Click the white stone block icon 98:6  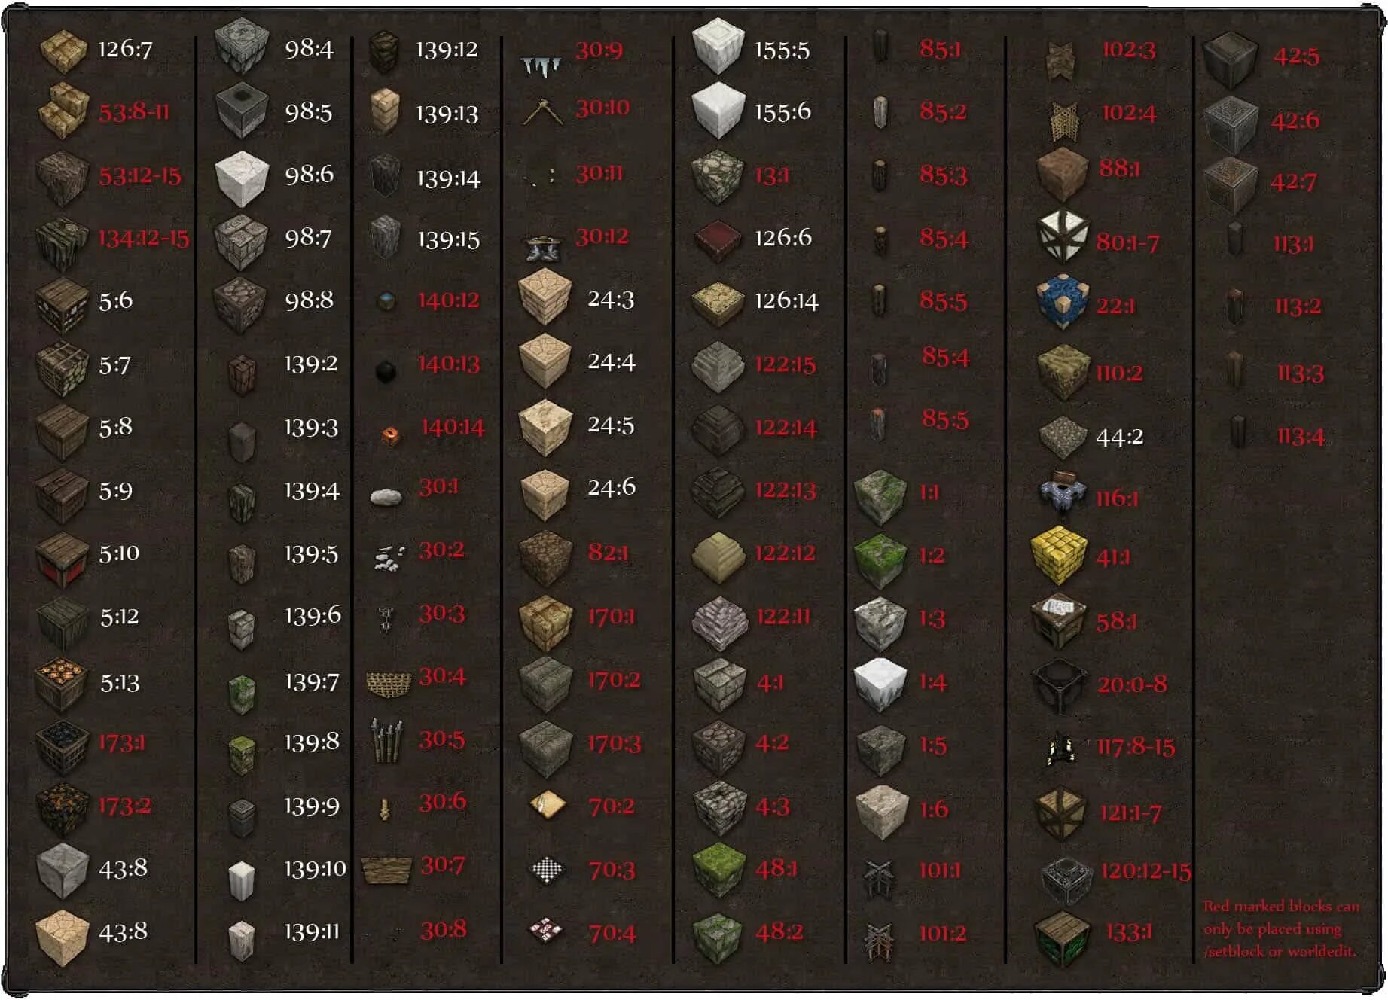tap(241, 178)
